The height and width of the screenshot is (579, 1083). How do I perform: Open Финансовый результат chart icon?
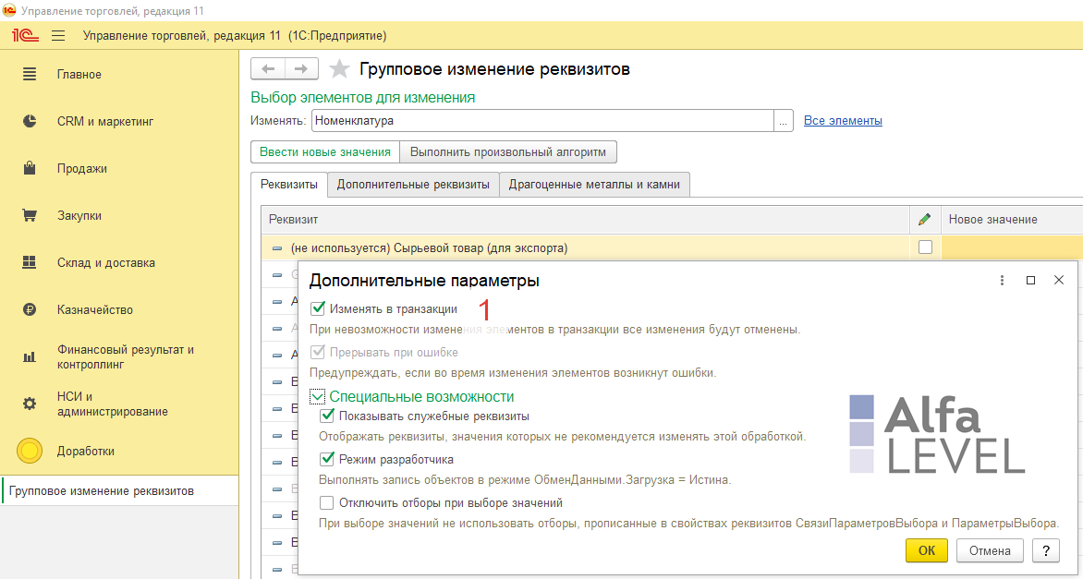pos(29,356)
